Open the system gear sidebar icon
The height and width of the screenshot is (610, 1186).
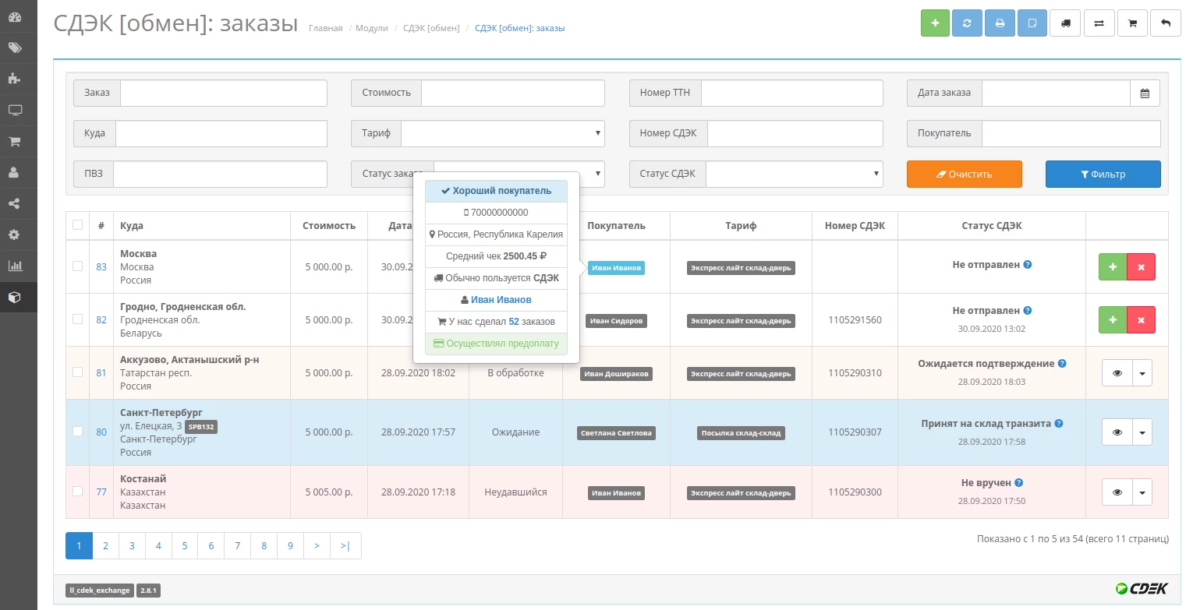coord(15,234)
